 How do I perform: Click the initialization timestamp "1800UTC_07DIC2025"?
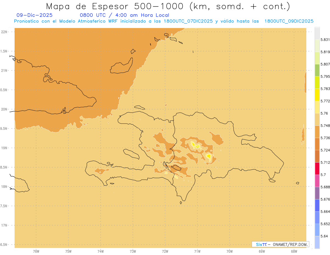[x=188, y=21]
